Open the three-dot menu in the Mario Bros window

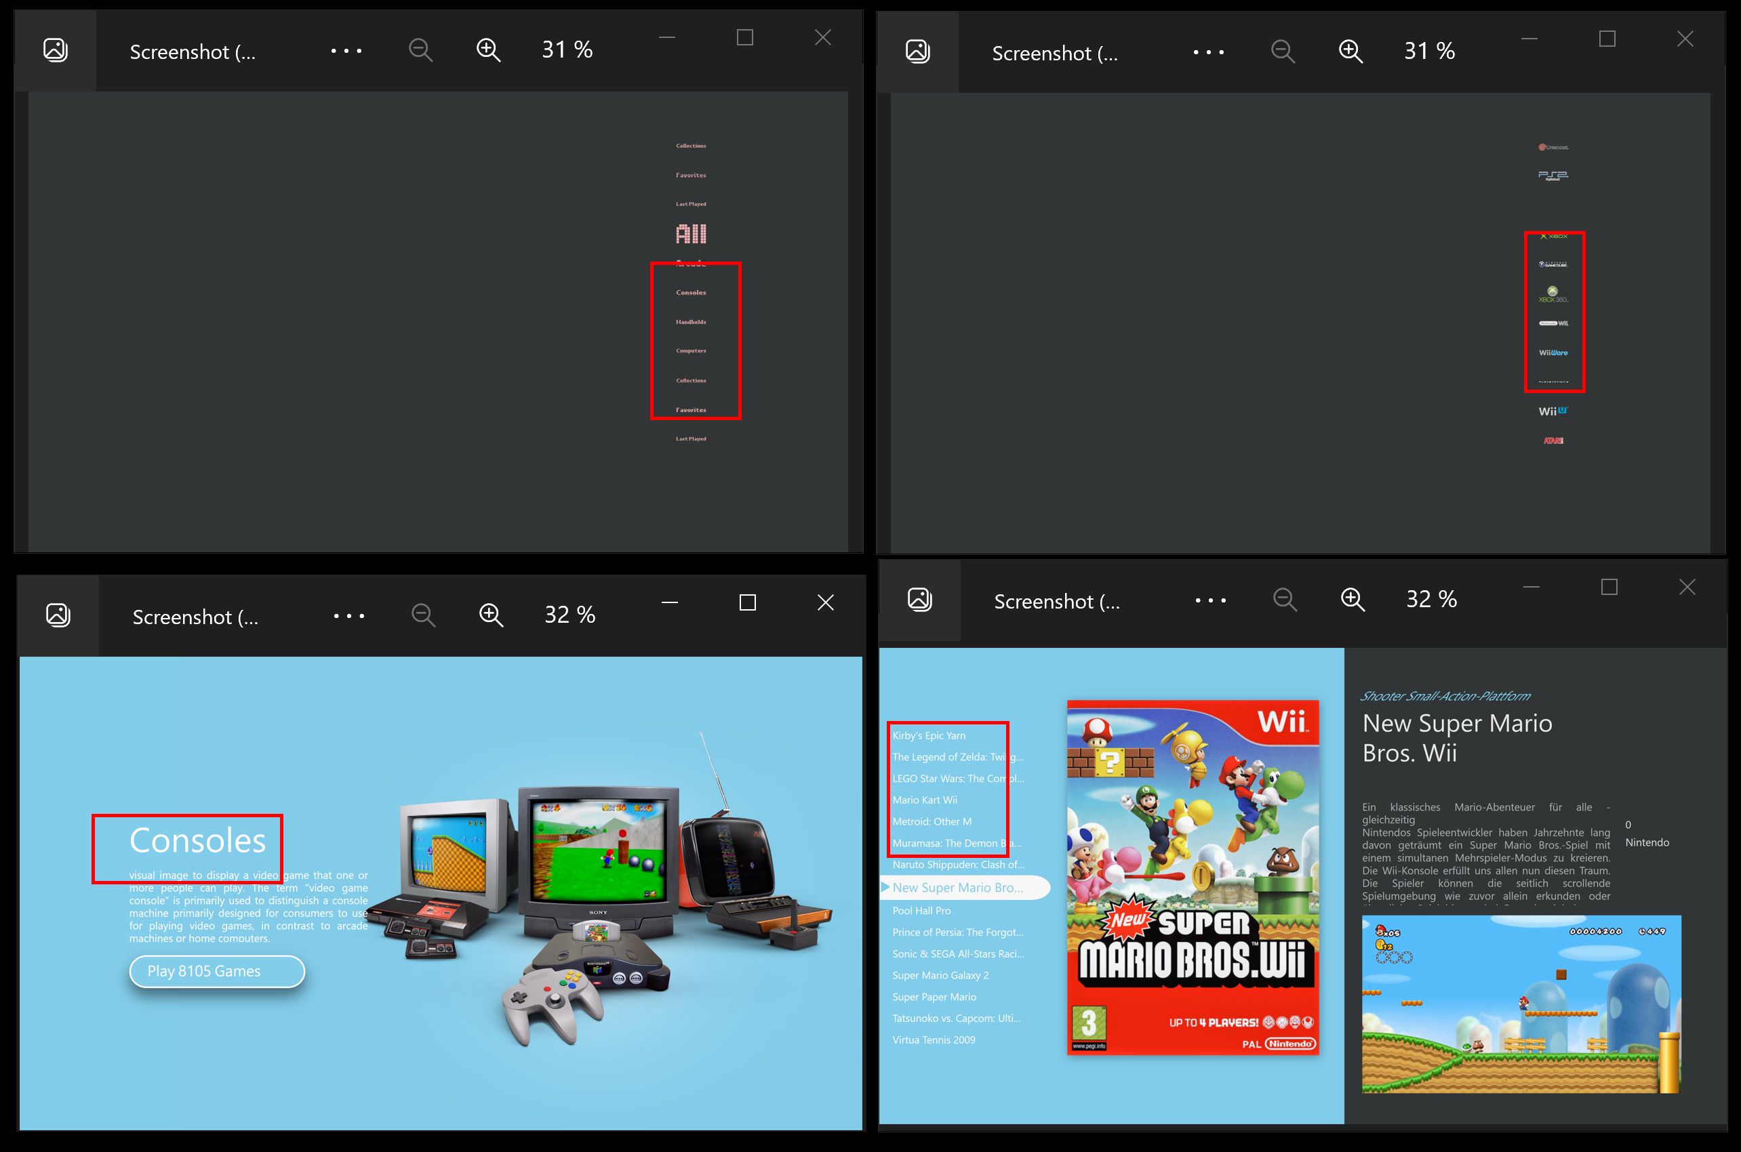tap(1210, 600)
